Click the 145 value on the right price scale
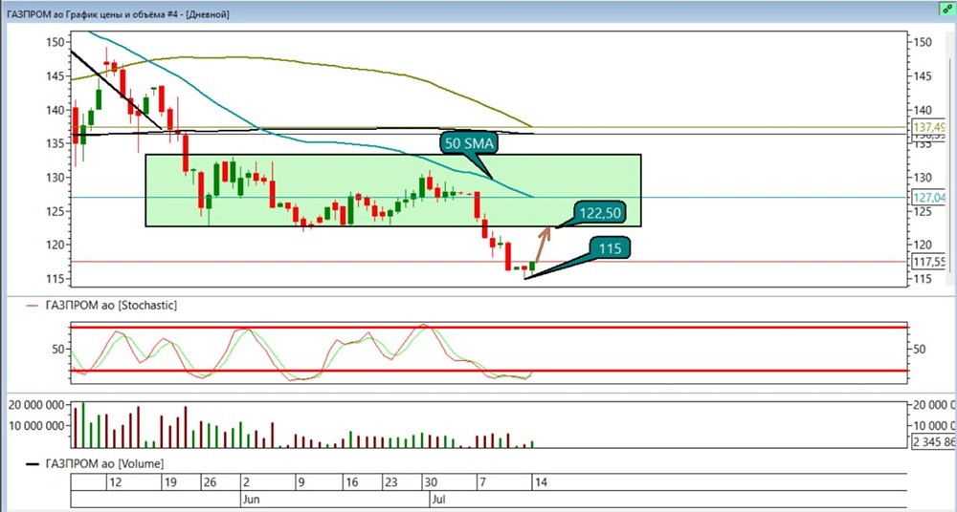The image size is (957, 512). pos(923,76)
